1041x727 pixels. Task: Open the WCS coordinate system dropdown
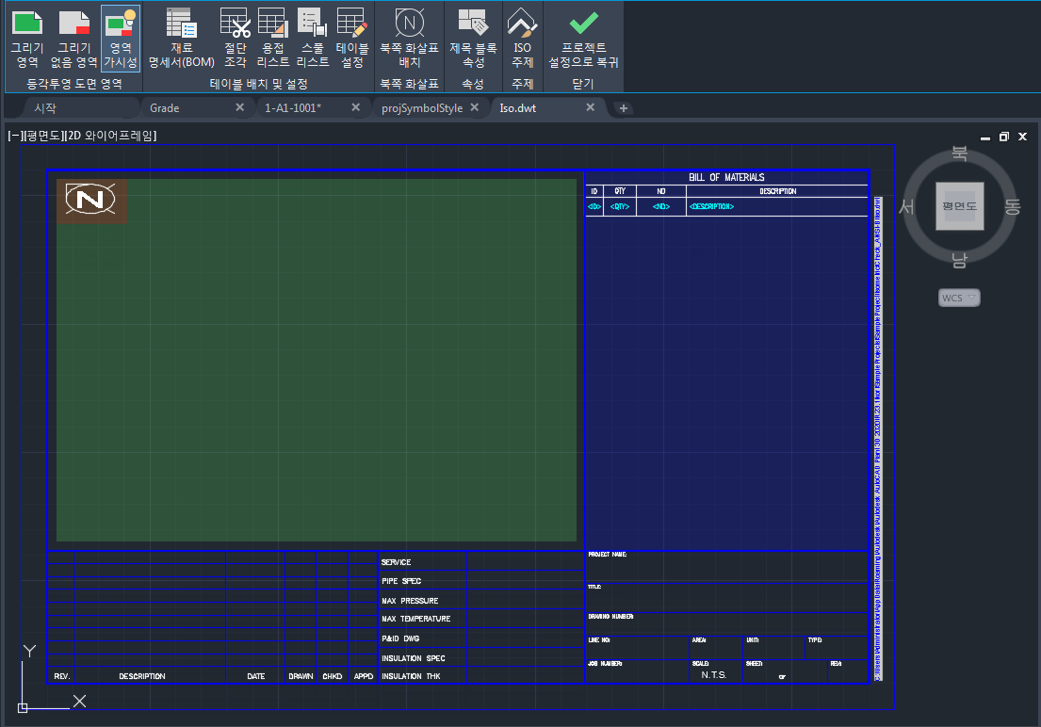[959, 298]
